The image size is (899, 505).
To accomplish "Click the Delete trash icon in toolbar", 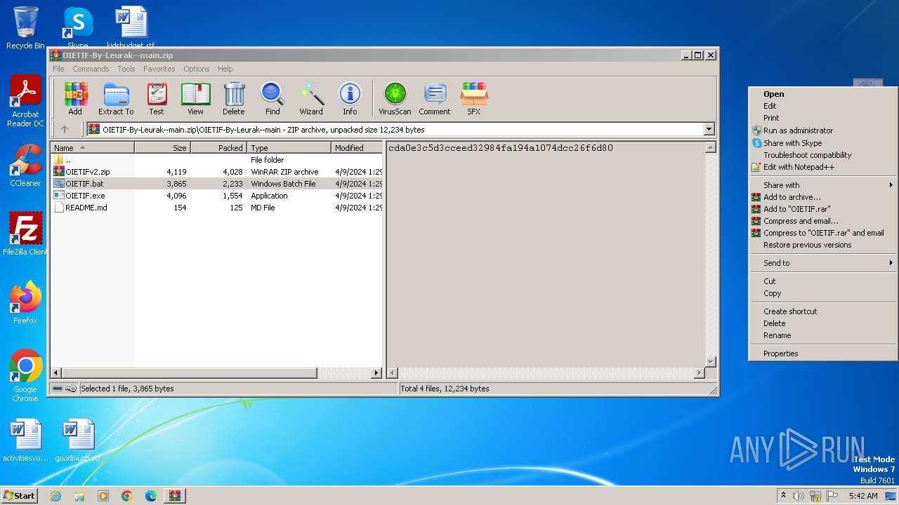I will [x=234, y=98].
